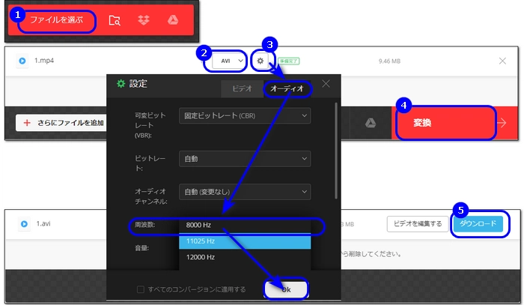Switch to the オーディオ tab
Screen dimensions: 524x305
tap(287, 88)
